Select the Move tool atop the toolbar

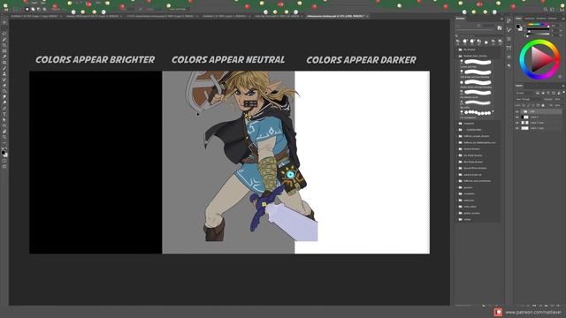pos(4,22)
